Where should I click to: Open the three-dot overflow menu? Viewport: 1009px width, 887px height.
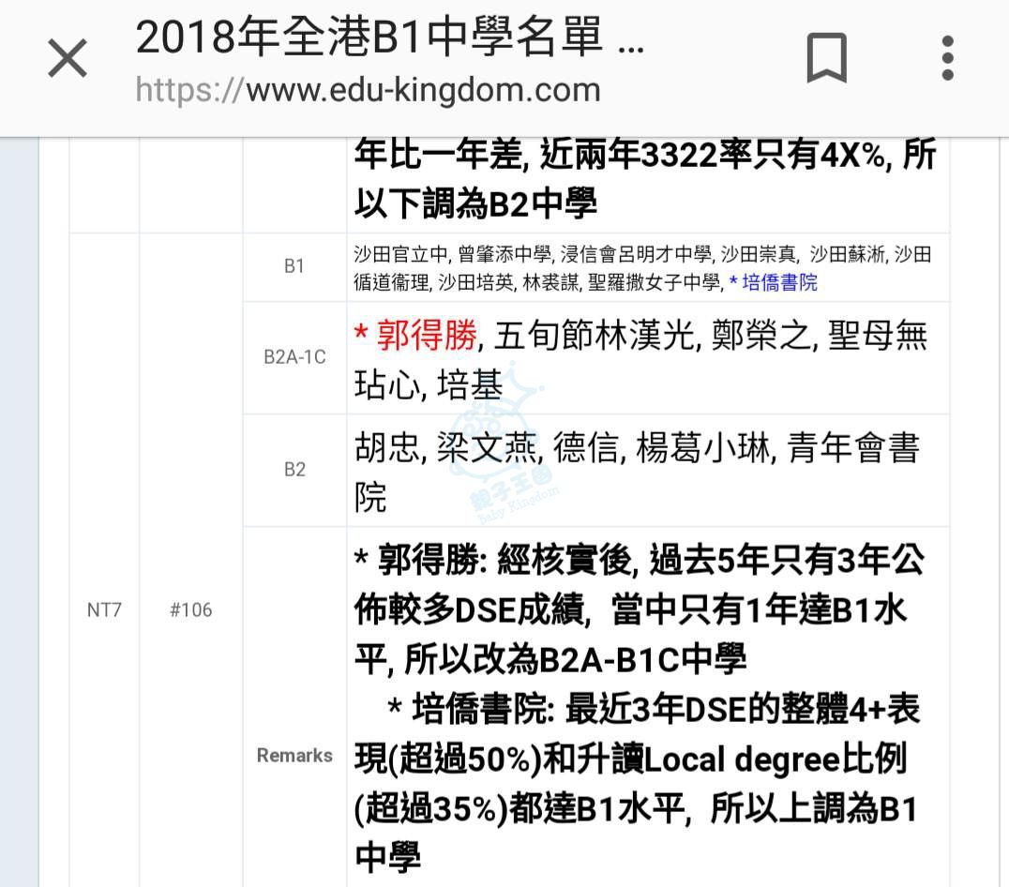[947, 58]
